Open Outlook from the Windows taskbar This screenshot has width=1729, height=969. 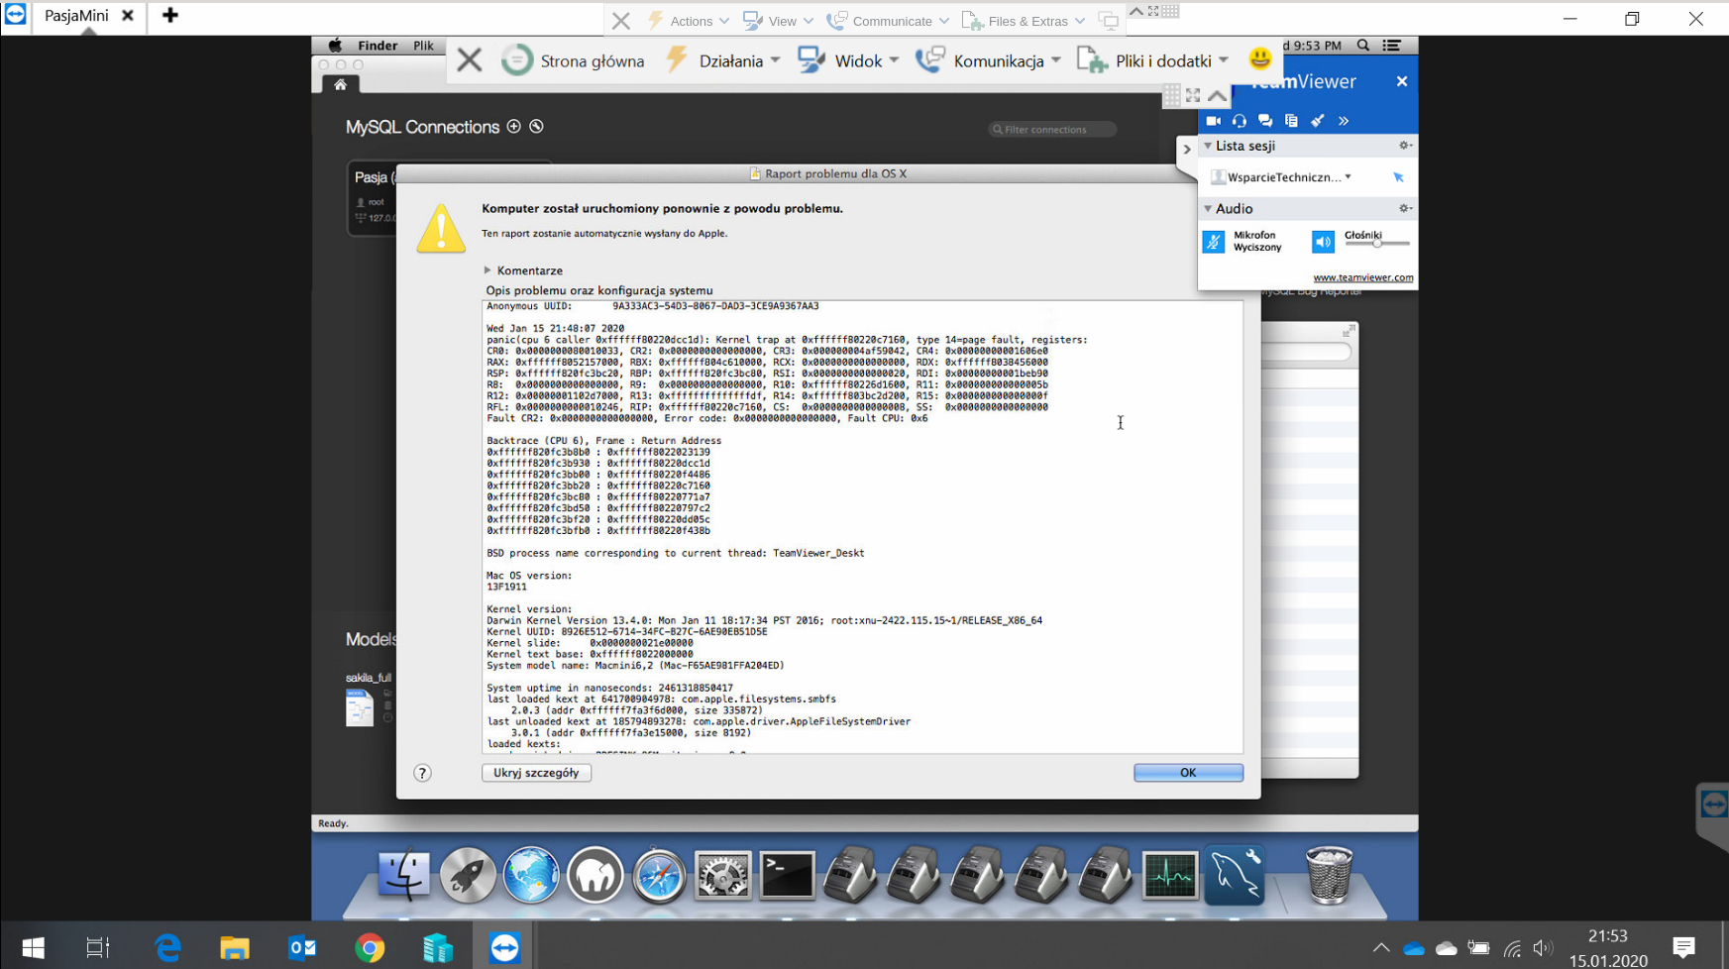[302, 948]
